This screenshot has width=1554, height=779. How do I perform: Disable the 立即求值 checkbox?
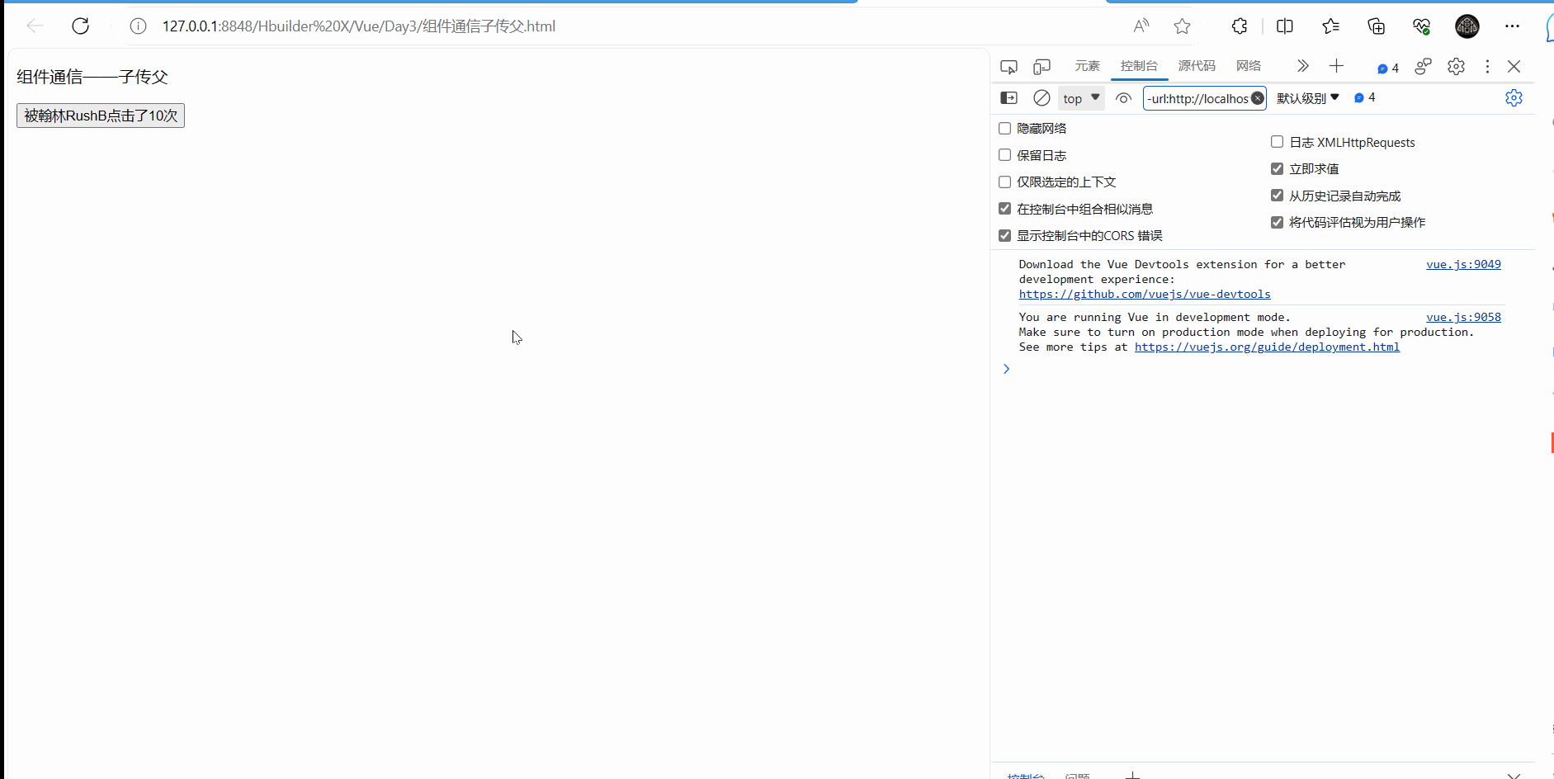[x=1277, y=168]
